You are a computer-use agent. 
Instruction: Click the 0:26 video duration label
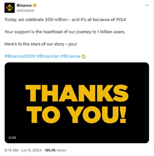point(12,138)
